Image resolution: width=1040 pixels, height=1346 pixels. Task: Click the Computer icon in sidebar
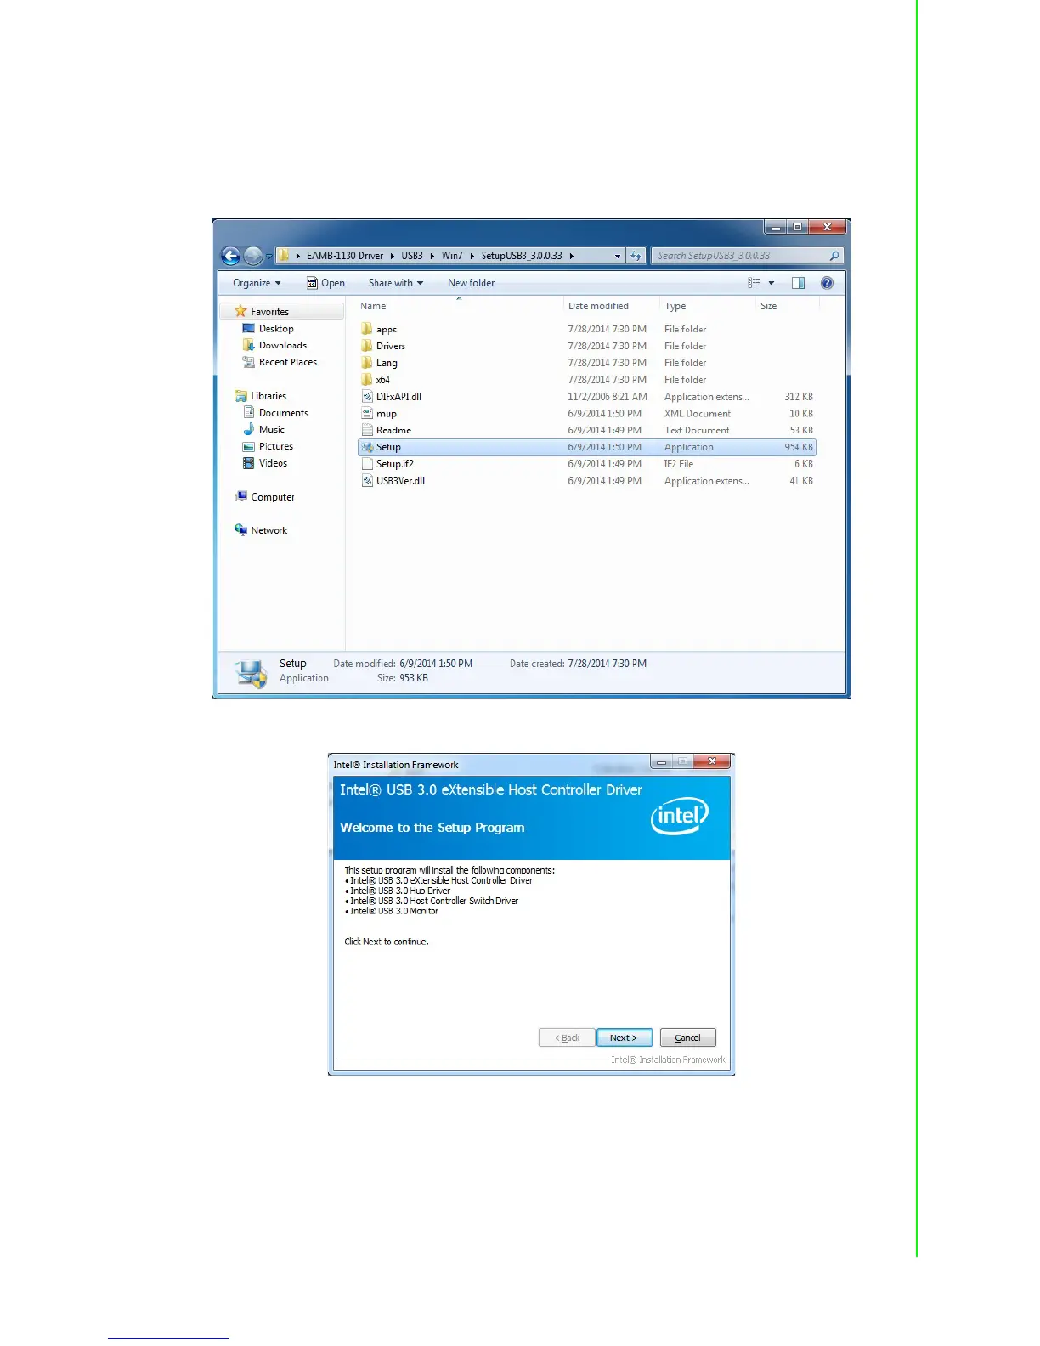click(240, 497)
